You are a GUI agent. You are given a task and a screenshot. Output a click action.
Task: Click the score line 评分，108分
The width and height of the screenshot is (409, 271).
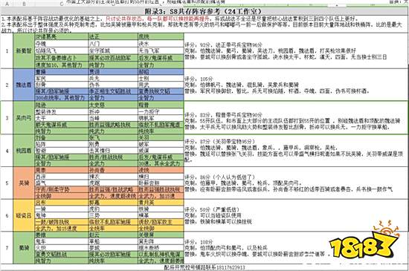(199, 242)
